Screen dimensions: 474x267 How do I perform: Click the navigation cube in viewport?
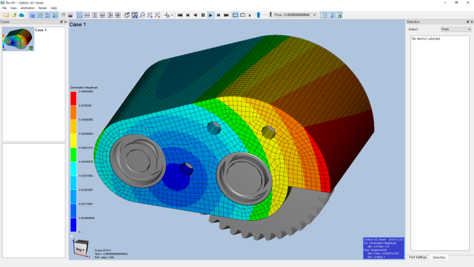tap(80, 247)
